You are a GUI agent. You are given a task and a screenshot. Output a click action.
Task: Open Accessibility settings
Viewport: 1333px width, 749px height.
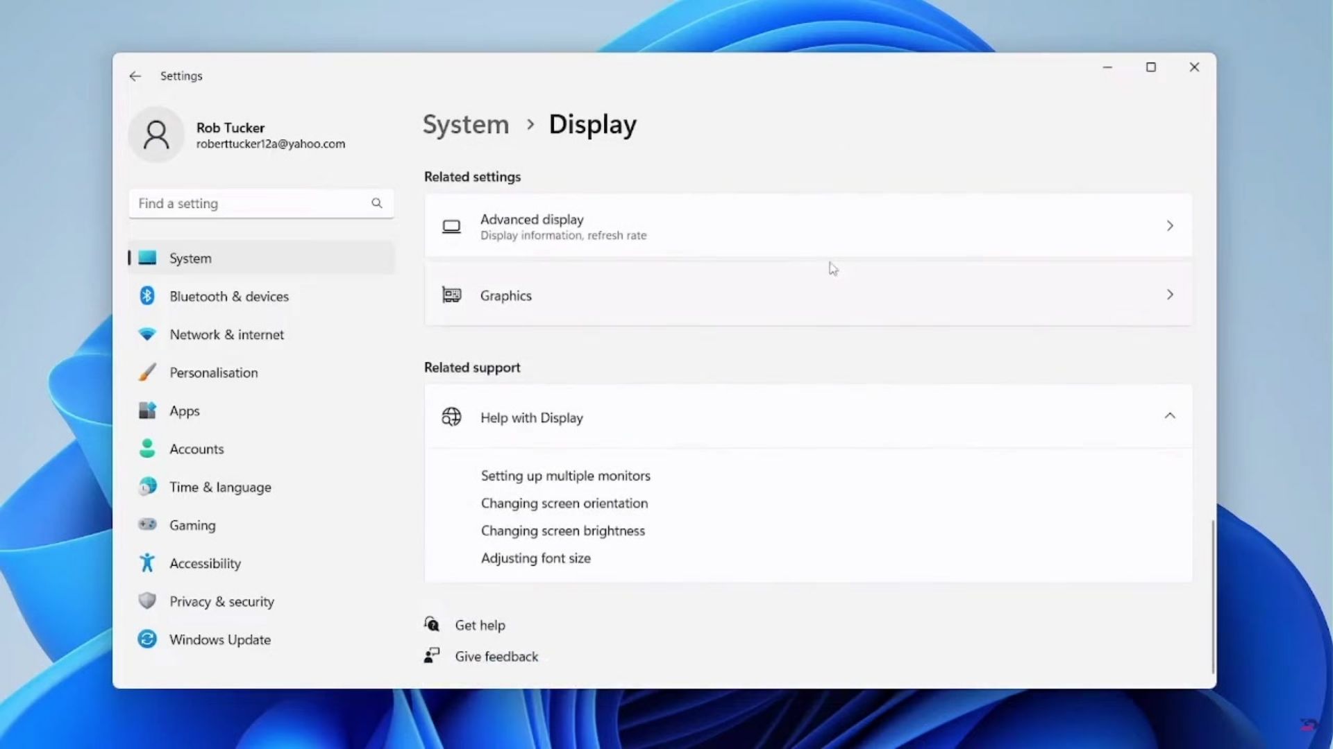click(262, 563)
